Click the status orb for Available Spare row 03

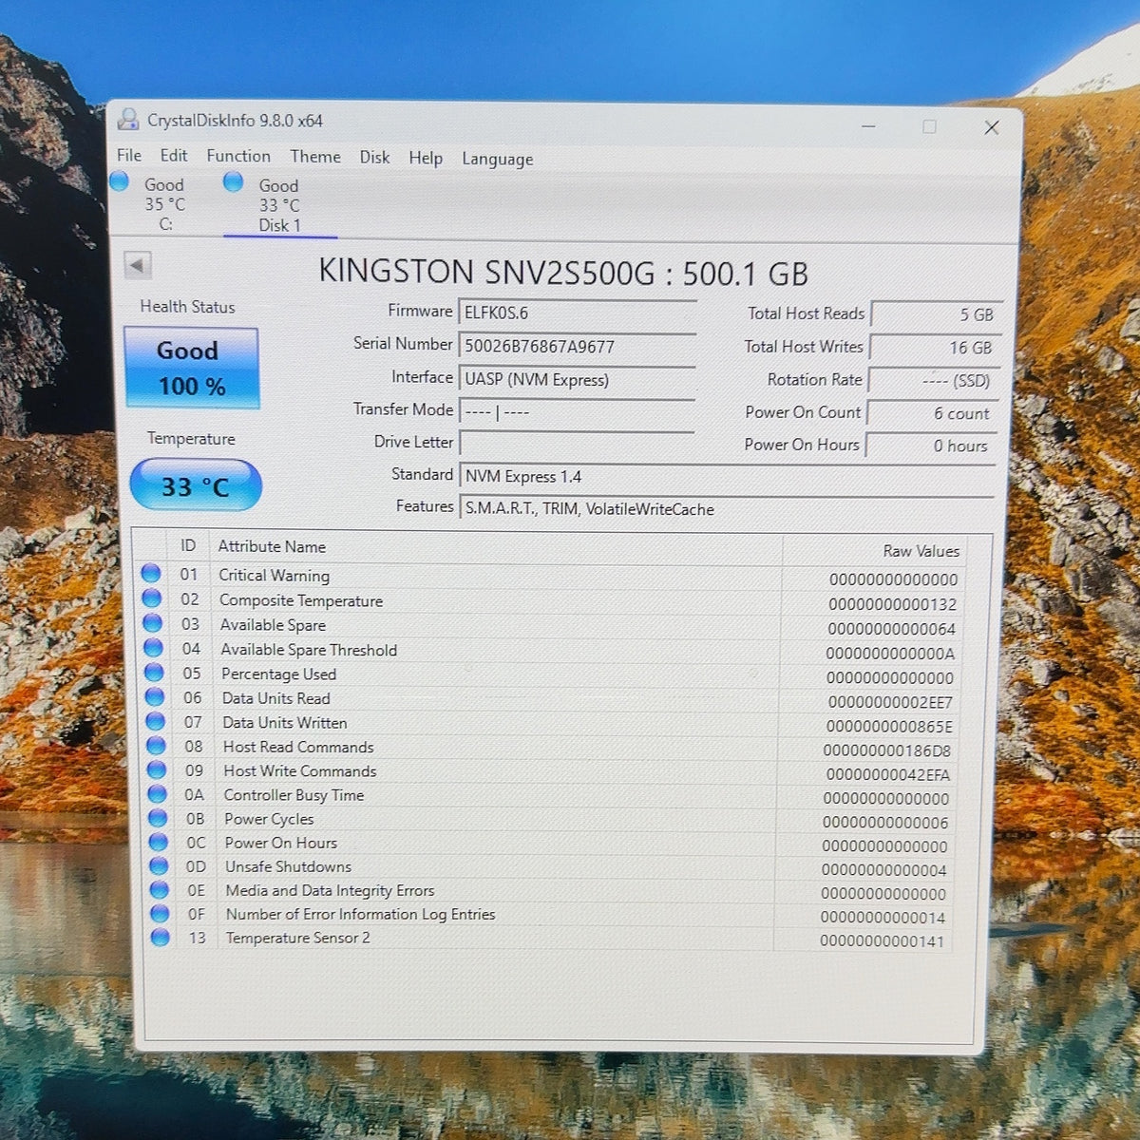coord(152,622)
